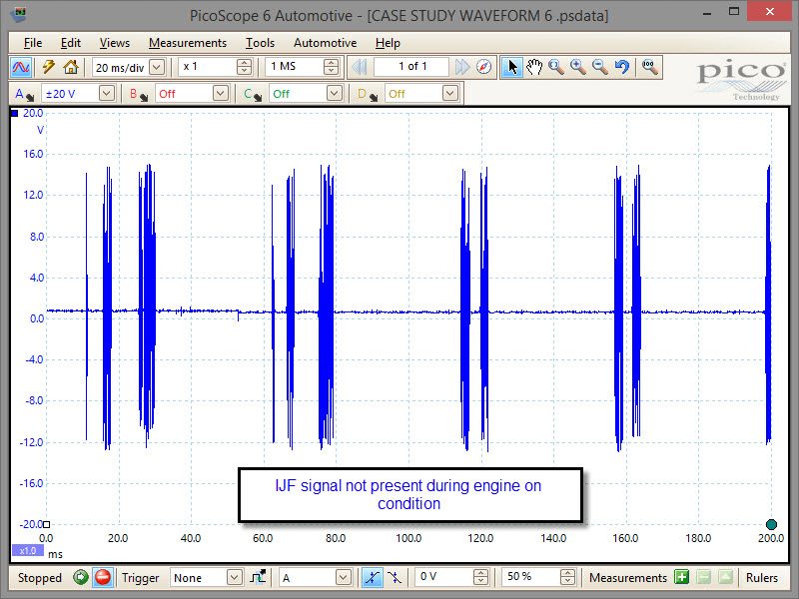This screenshot has height=599, width=799.
Task: Open the Tools menu
Action: (260, 43)
